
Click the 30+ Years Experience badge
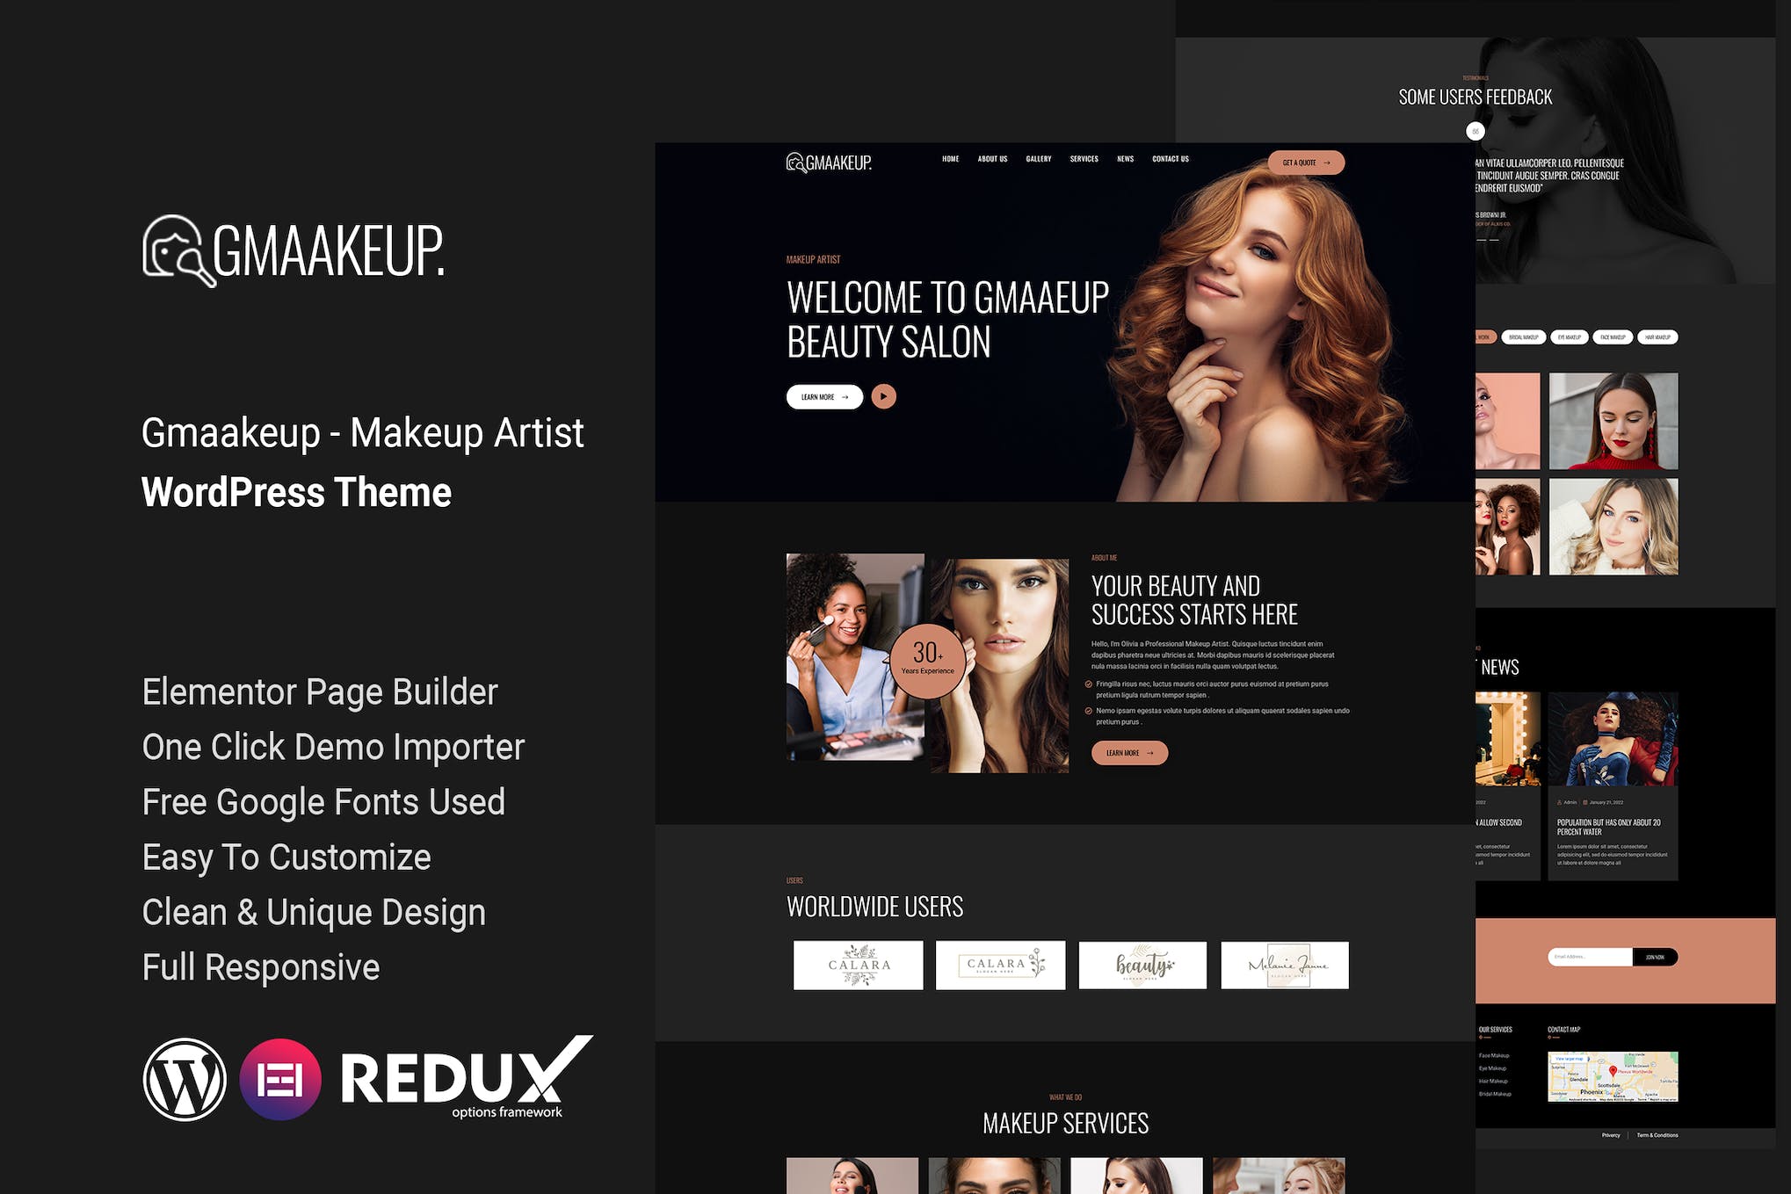927,661
